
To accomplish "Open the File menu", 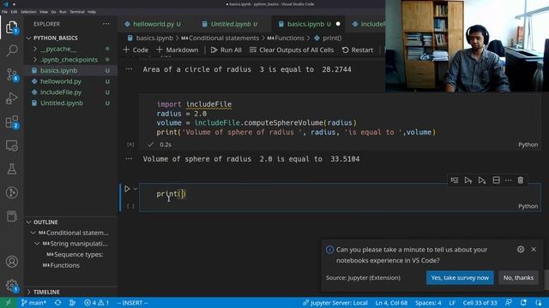I will pos(4,11).
